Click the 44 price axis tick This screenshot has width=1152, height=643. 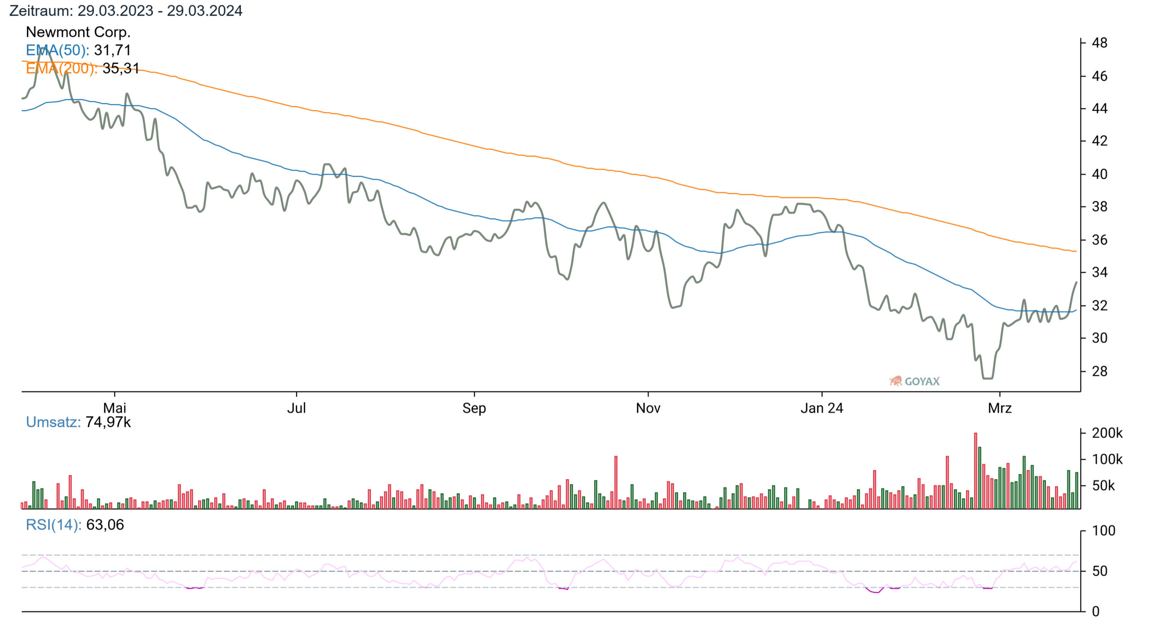click(1100, 108)
